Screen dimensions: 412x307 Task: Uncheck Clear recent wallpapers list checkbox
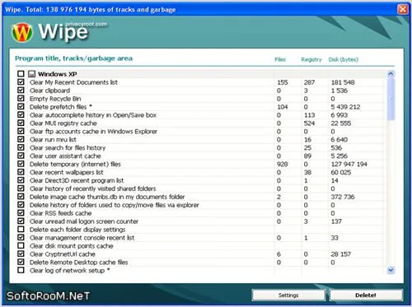click(21, 172)
